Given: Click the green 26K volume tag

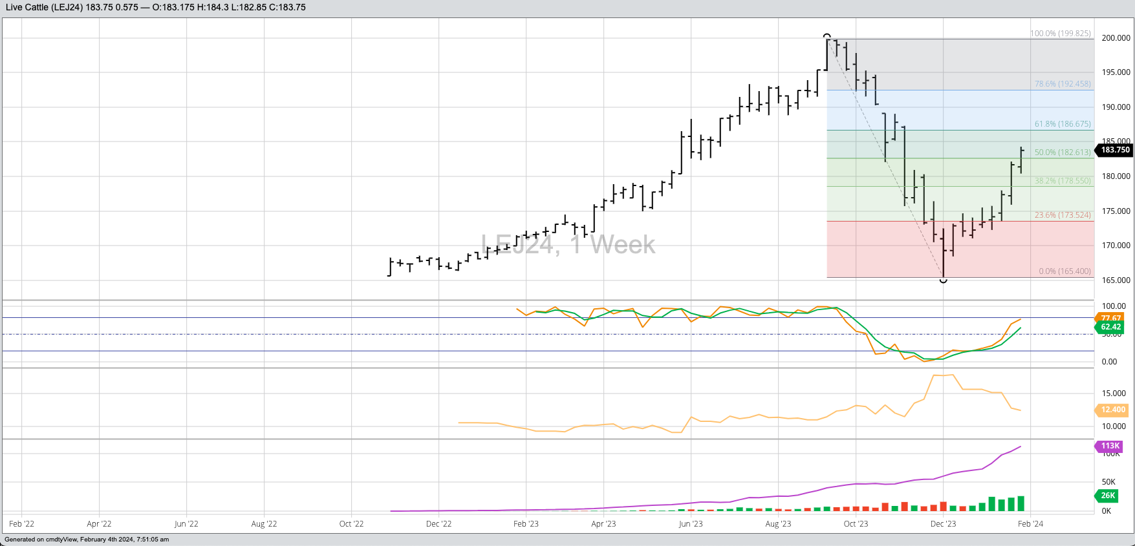Looking at the screenshot, I should pos(1108,496).
